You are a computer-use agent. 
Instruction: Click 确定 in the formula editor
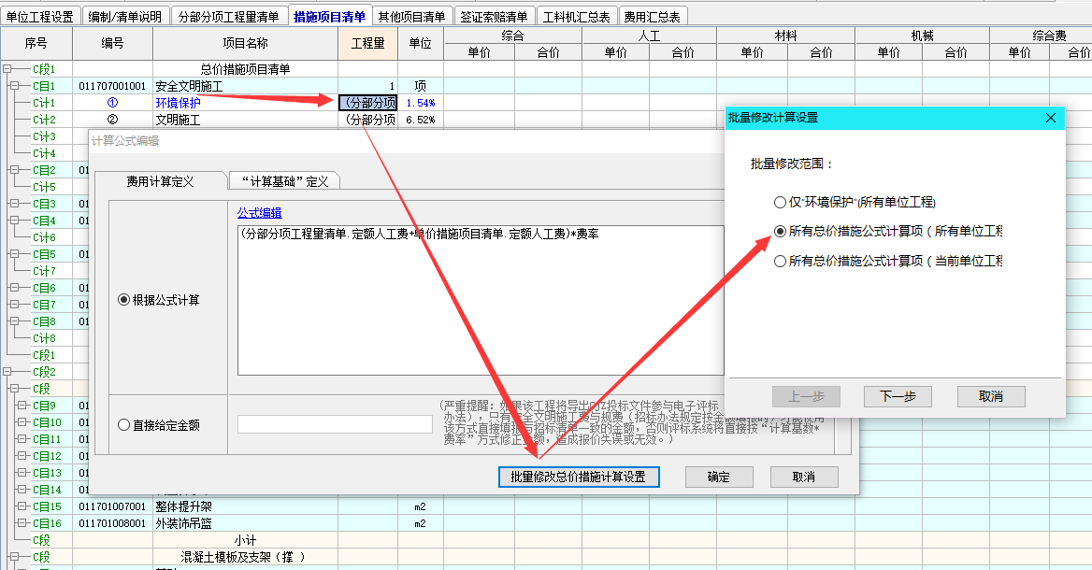[718, 477]
